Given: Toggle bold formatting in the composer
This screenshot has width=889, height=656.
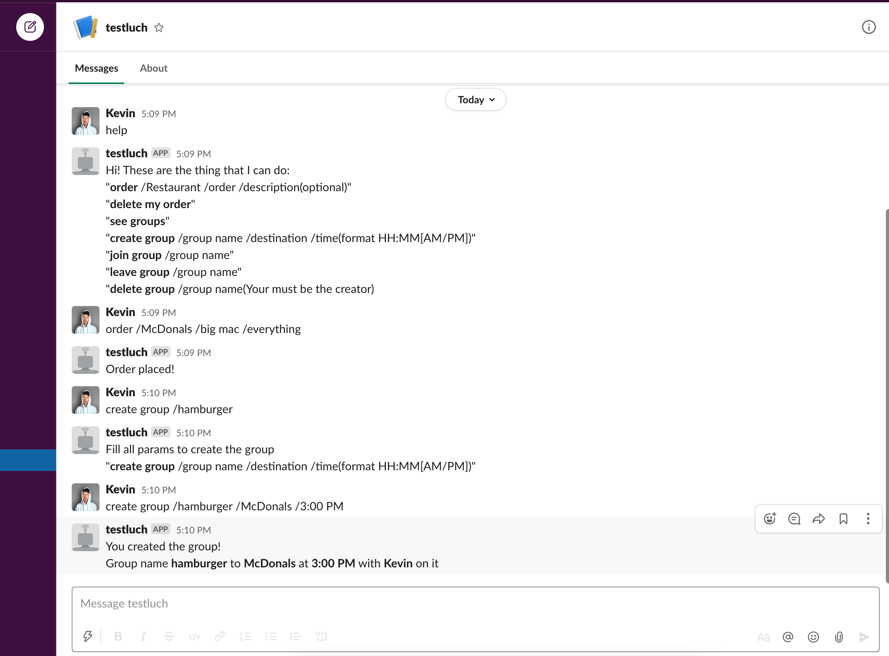Looking at the screenshot, I should pyautogui.click(x=118, y=636).
